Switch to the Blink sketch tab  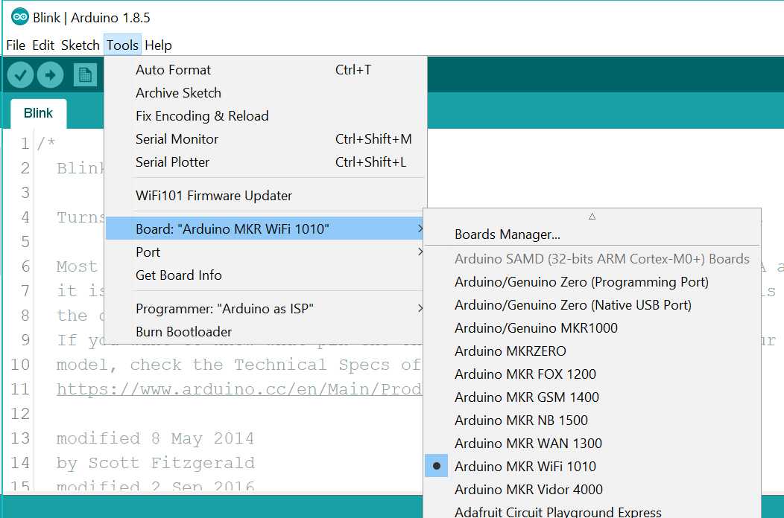point(37,112)
